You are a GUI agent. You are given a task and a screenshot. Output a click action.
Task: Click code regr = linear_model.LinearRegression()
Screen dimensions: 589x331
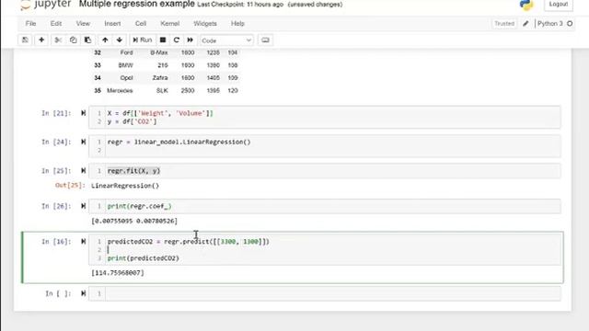179,142
